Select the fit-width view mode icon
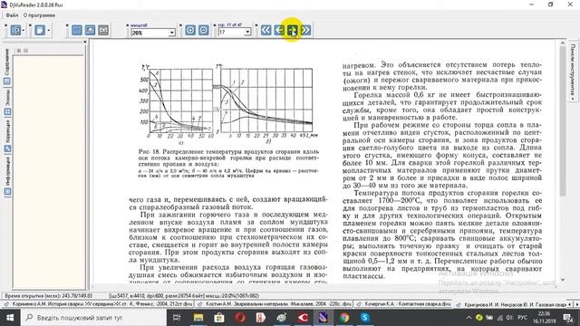 [76, 30]
